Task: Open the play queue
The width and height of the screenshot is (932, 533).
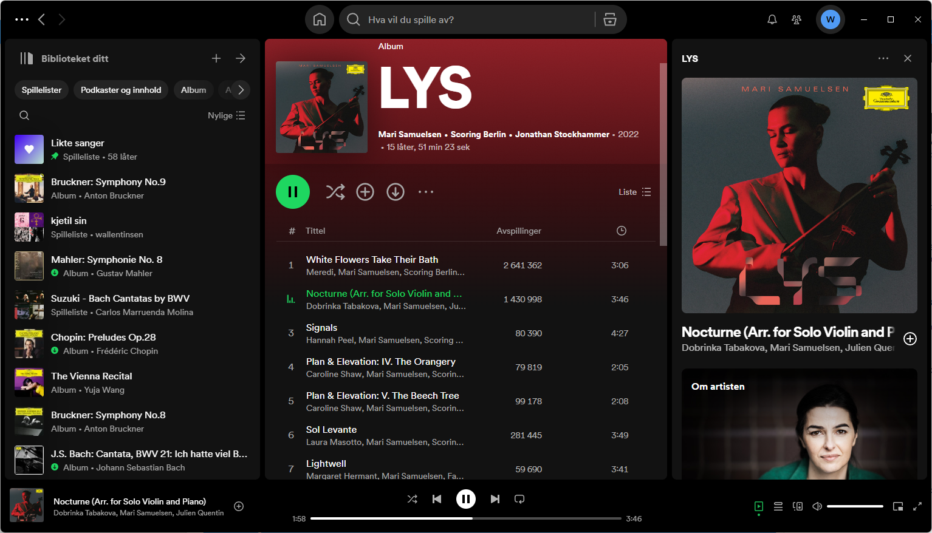Action: point(778,506)
